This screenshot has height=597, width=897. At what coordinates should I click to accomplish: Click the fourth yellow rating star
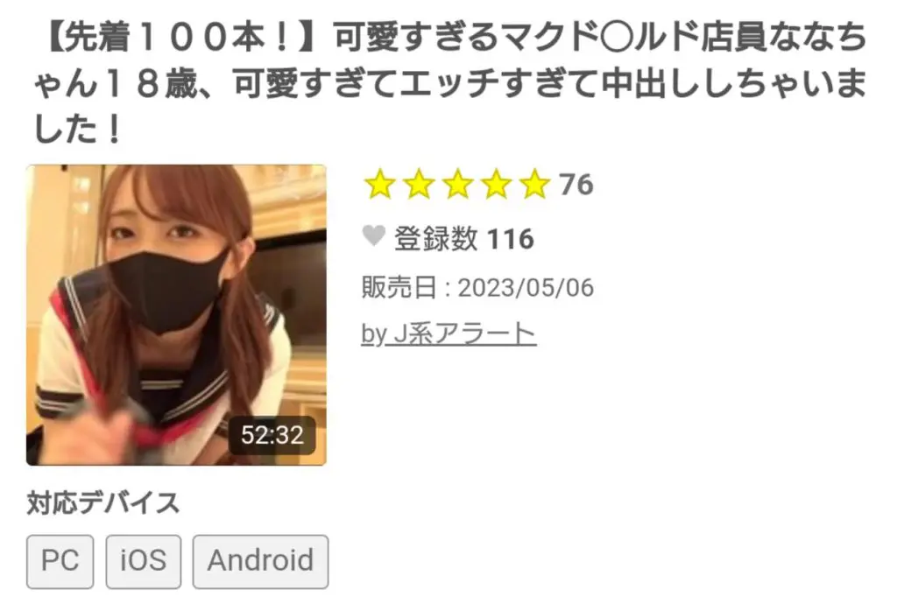pos(496,184)
